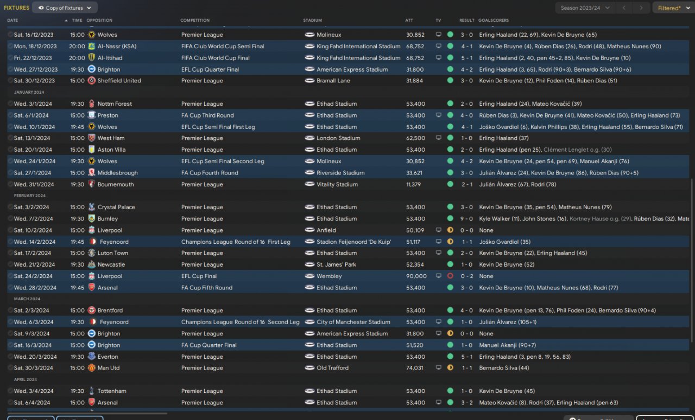Go to the next season with the right arrow
The image size is (695, 420).
642,8
